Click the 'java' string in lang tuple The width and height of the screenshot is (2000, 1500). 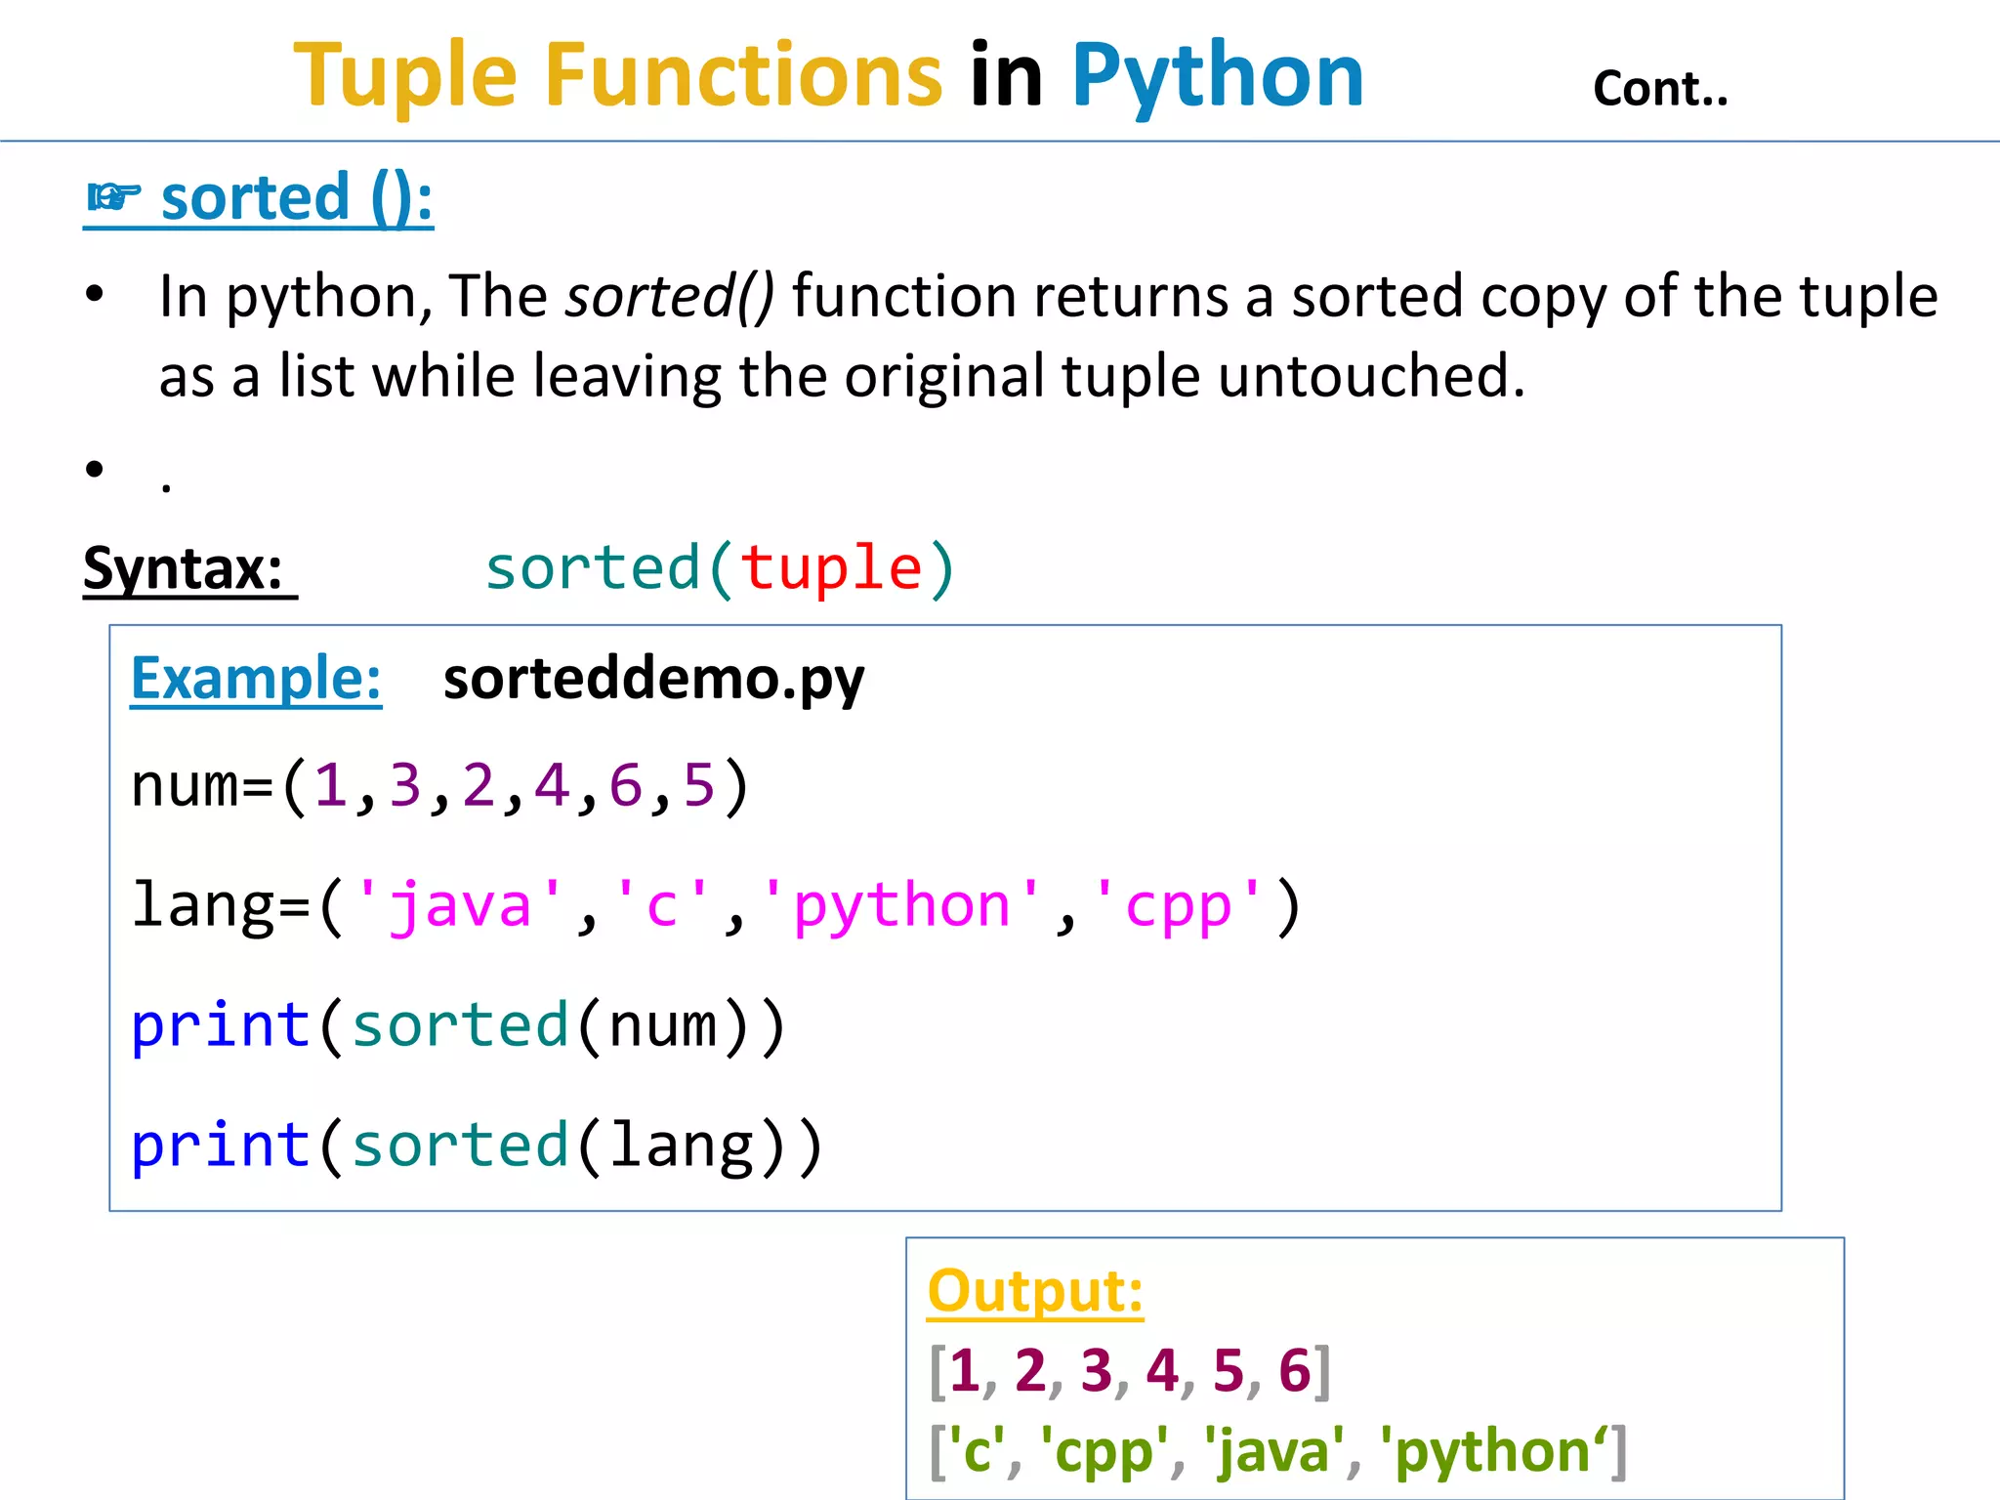coord(460,905)
